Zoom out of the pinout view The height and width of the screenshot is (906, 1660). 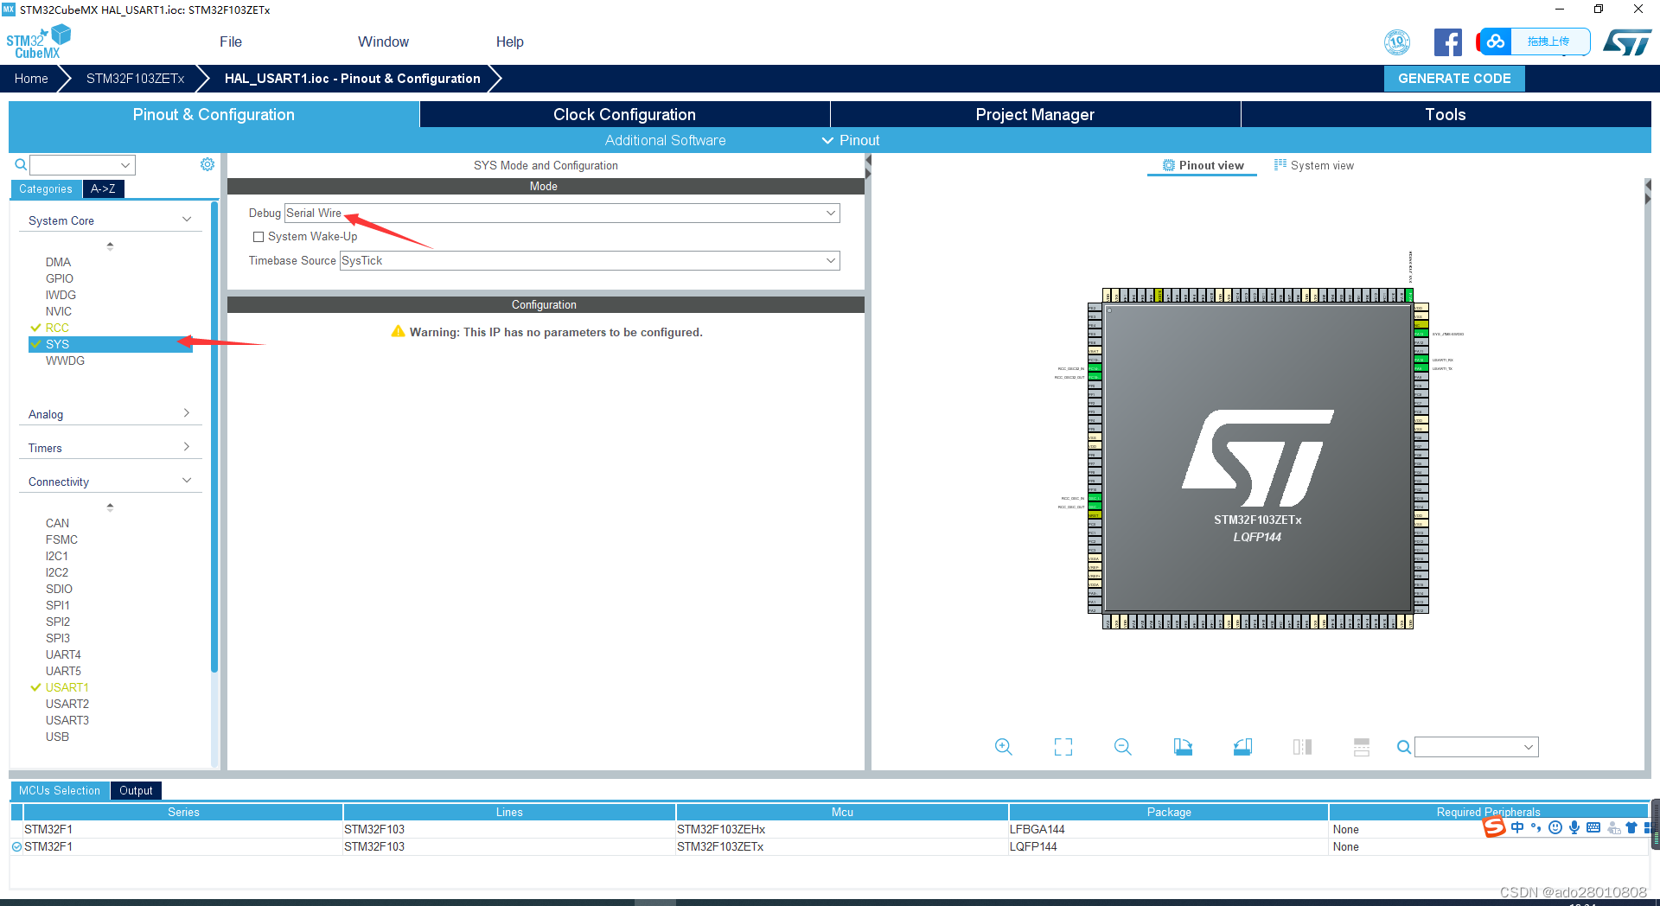1121,747
